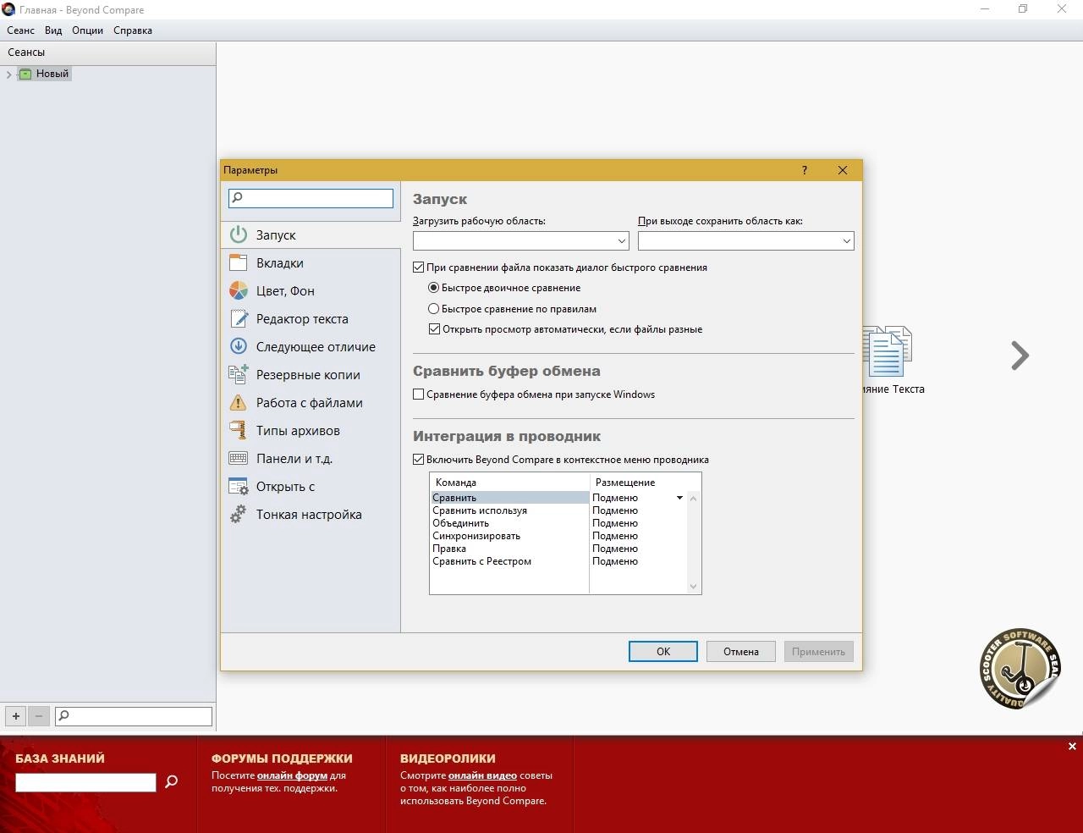Open Следующее отличие arrow icon
The image size is (1083, 833).
tap(239, 346)
